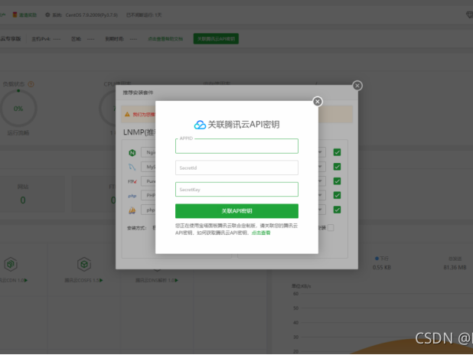This screenshot has width=473, height=355.
Task: Click the php icon in LNMP list
Action: (132, 196)
